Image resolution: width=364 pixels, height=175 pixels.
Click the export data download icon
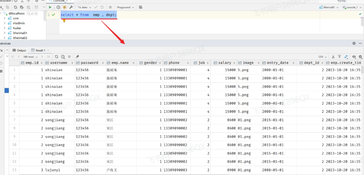[x=333, y=56]
